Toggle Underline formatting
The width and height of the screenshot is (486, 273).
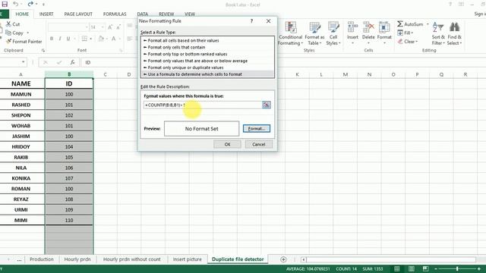coord(68,39)
